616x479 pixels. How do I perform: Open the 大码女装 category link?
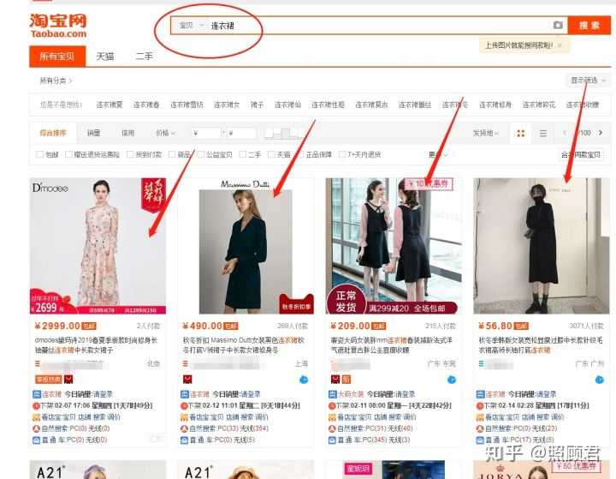point(351,394)
